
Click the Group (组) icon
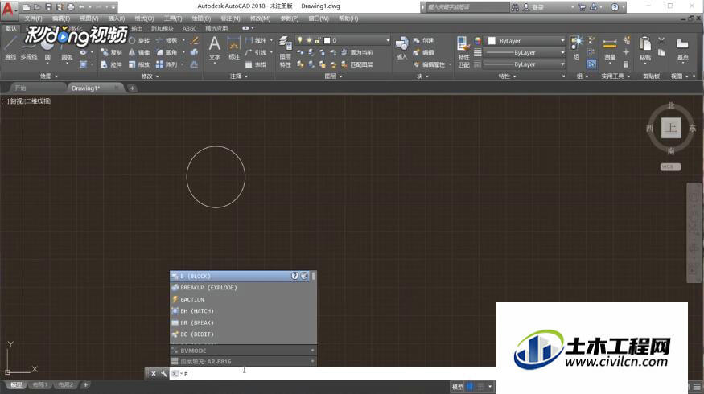point(577,47)
